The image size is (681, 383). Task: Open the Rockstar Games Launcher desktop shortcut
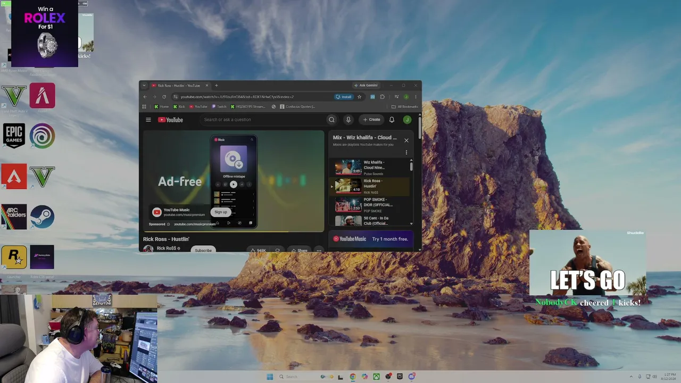point(14,257)
